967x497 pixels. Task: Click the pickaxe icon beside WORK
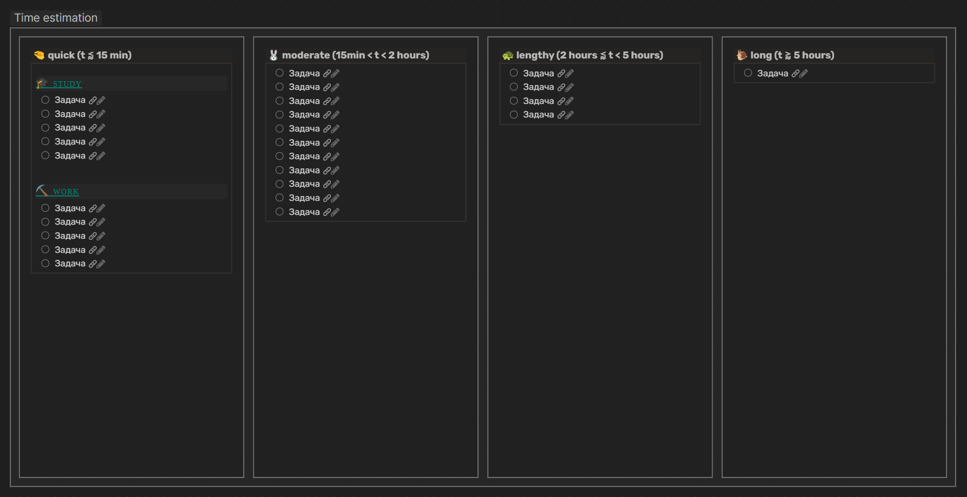pos(42,191)
